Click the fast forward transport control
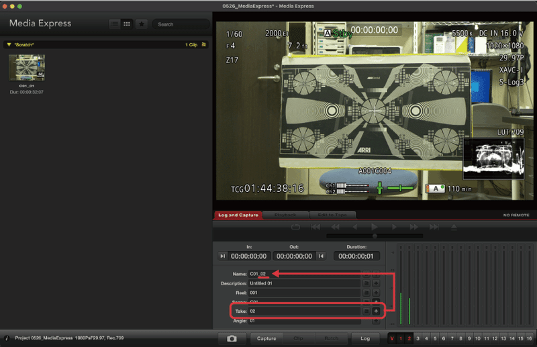The image size is (537, 347). 413,227
